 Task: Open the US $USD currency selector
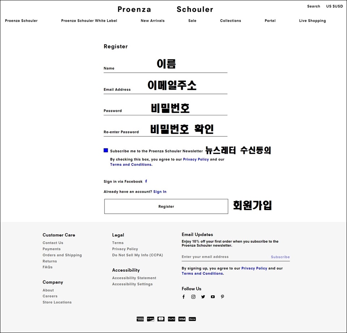(x=334, y=6)
